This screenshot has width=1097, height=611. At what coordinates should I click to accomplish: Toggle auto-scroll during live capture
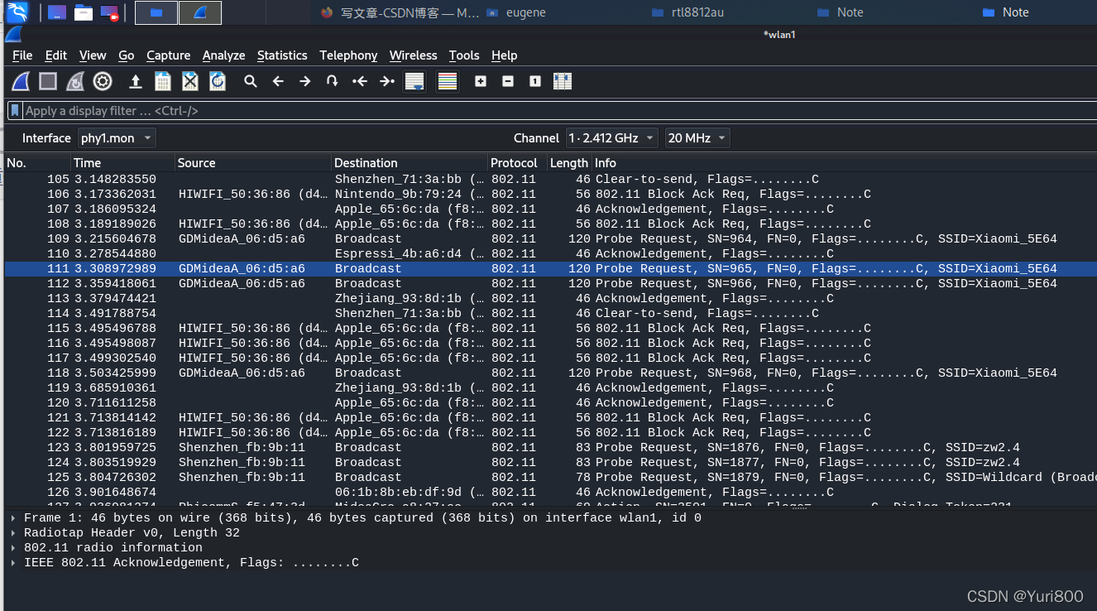pyautogui.click(x=414, y=81)
